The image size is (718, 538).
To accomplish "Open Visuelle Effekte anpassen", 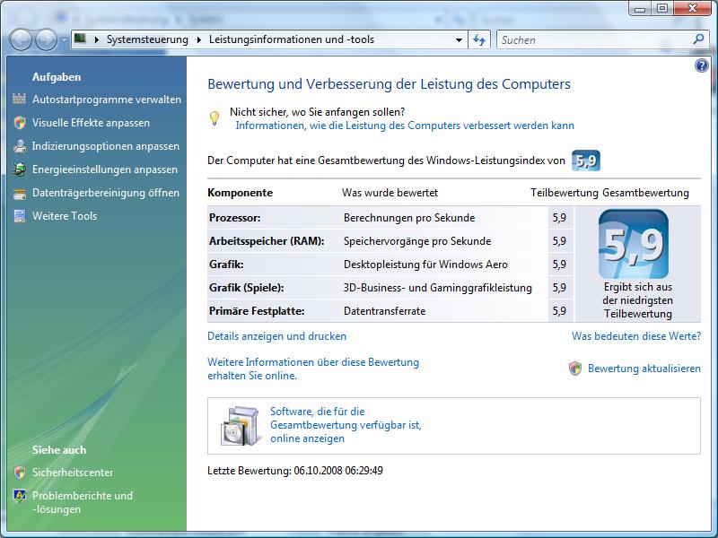I will 91,123.
